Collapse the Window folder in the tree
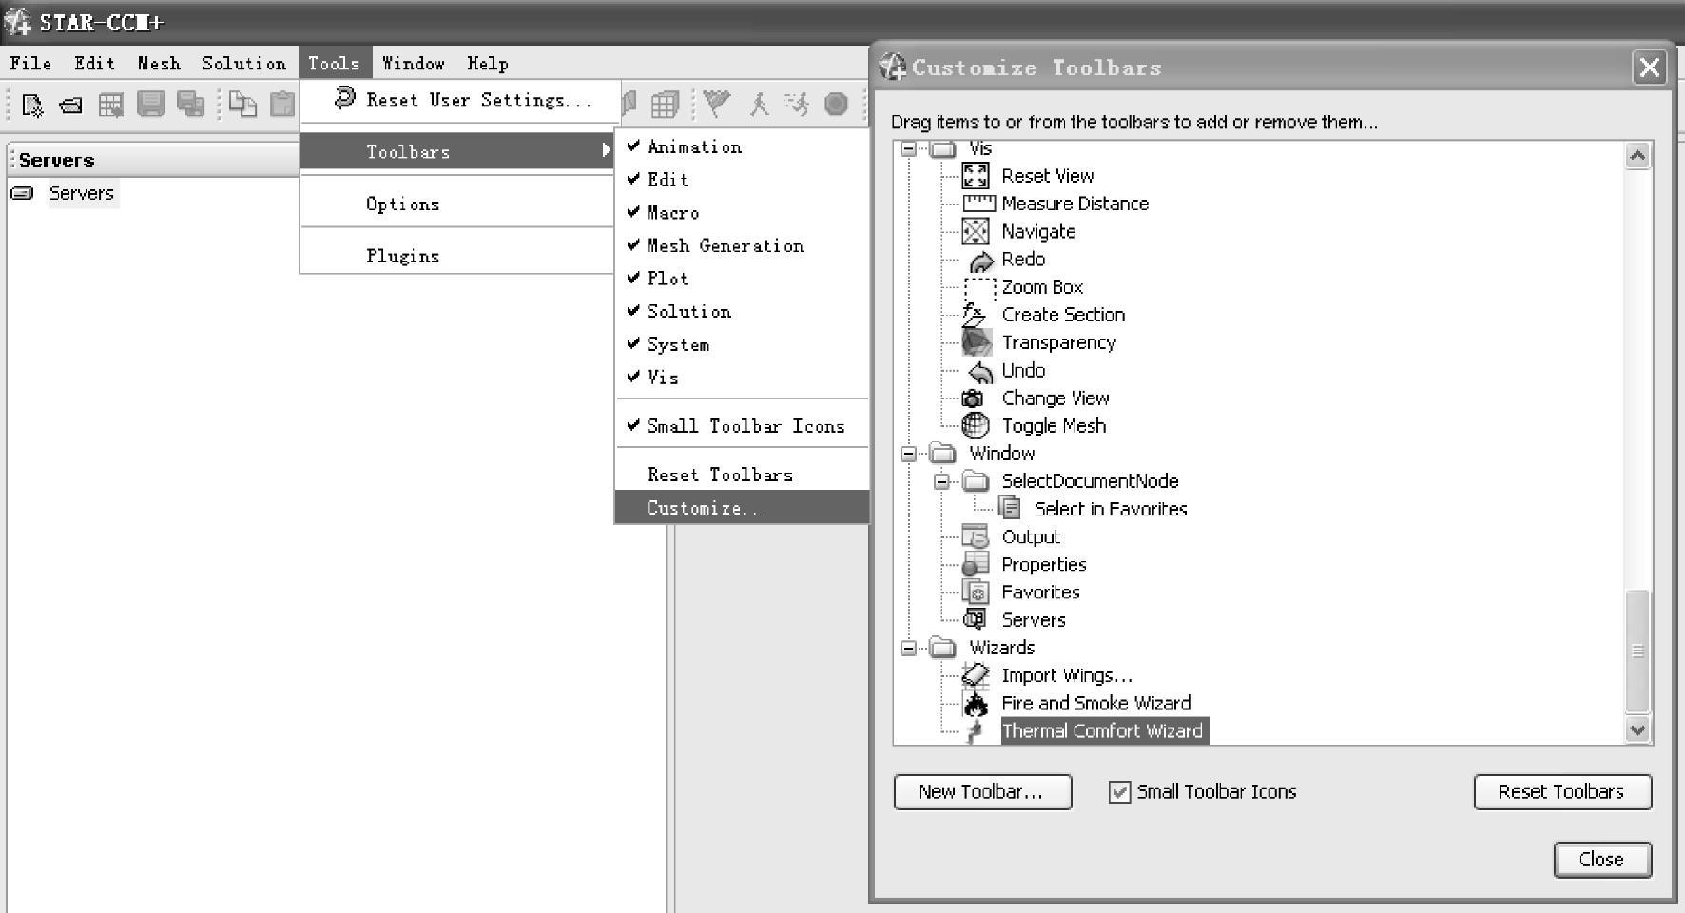The height and width of the screenshot is (913, 1685). [x=909, y=454]
